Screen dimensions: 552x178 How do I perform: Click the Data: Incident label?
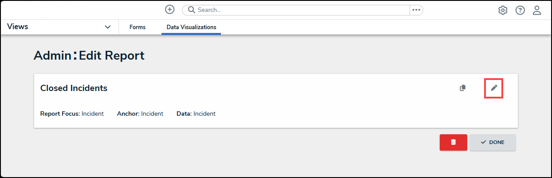[196, 114]
